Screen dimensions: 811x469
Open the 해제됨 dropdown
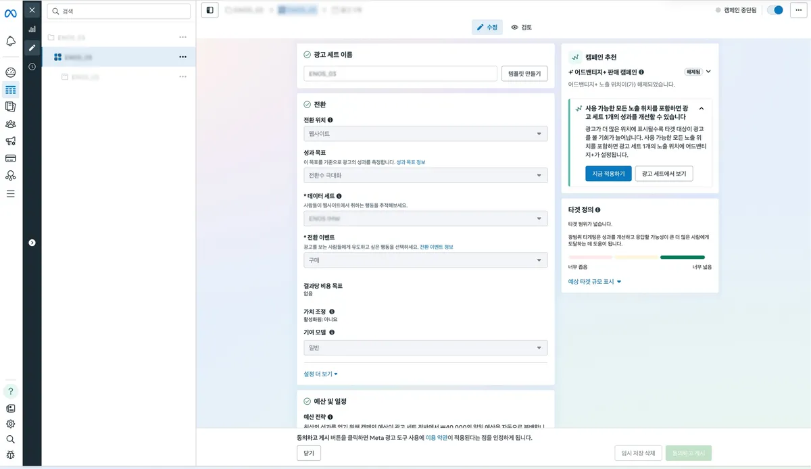(x=698, y=72)
